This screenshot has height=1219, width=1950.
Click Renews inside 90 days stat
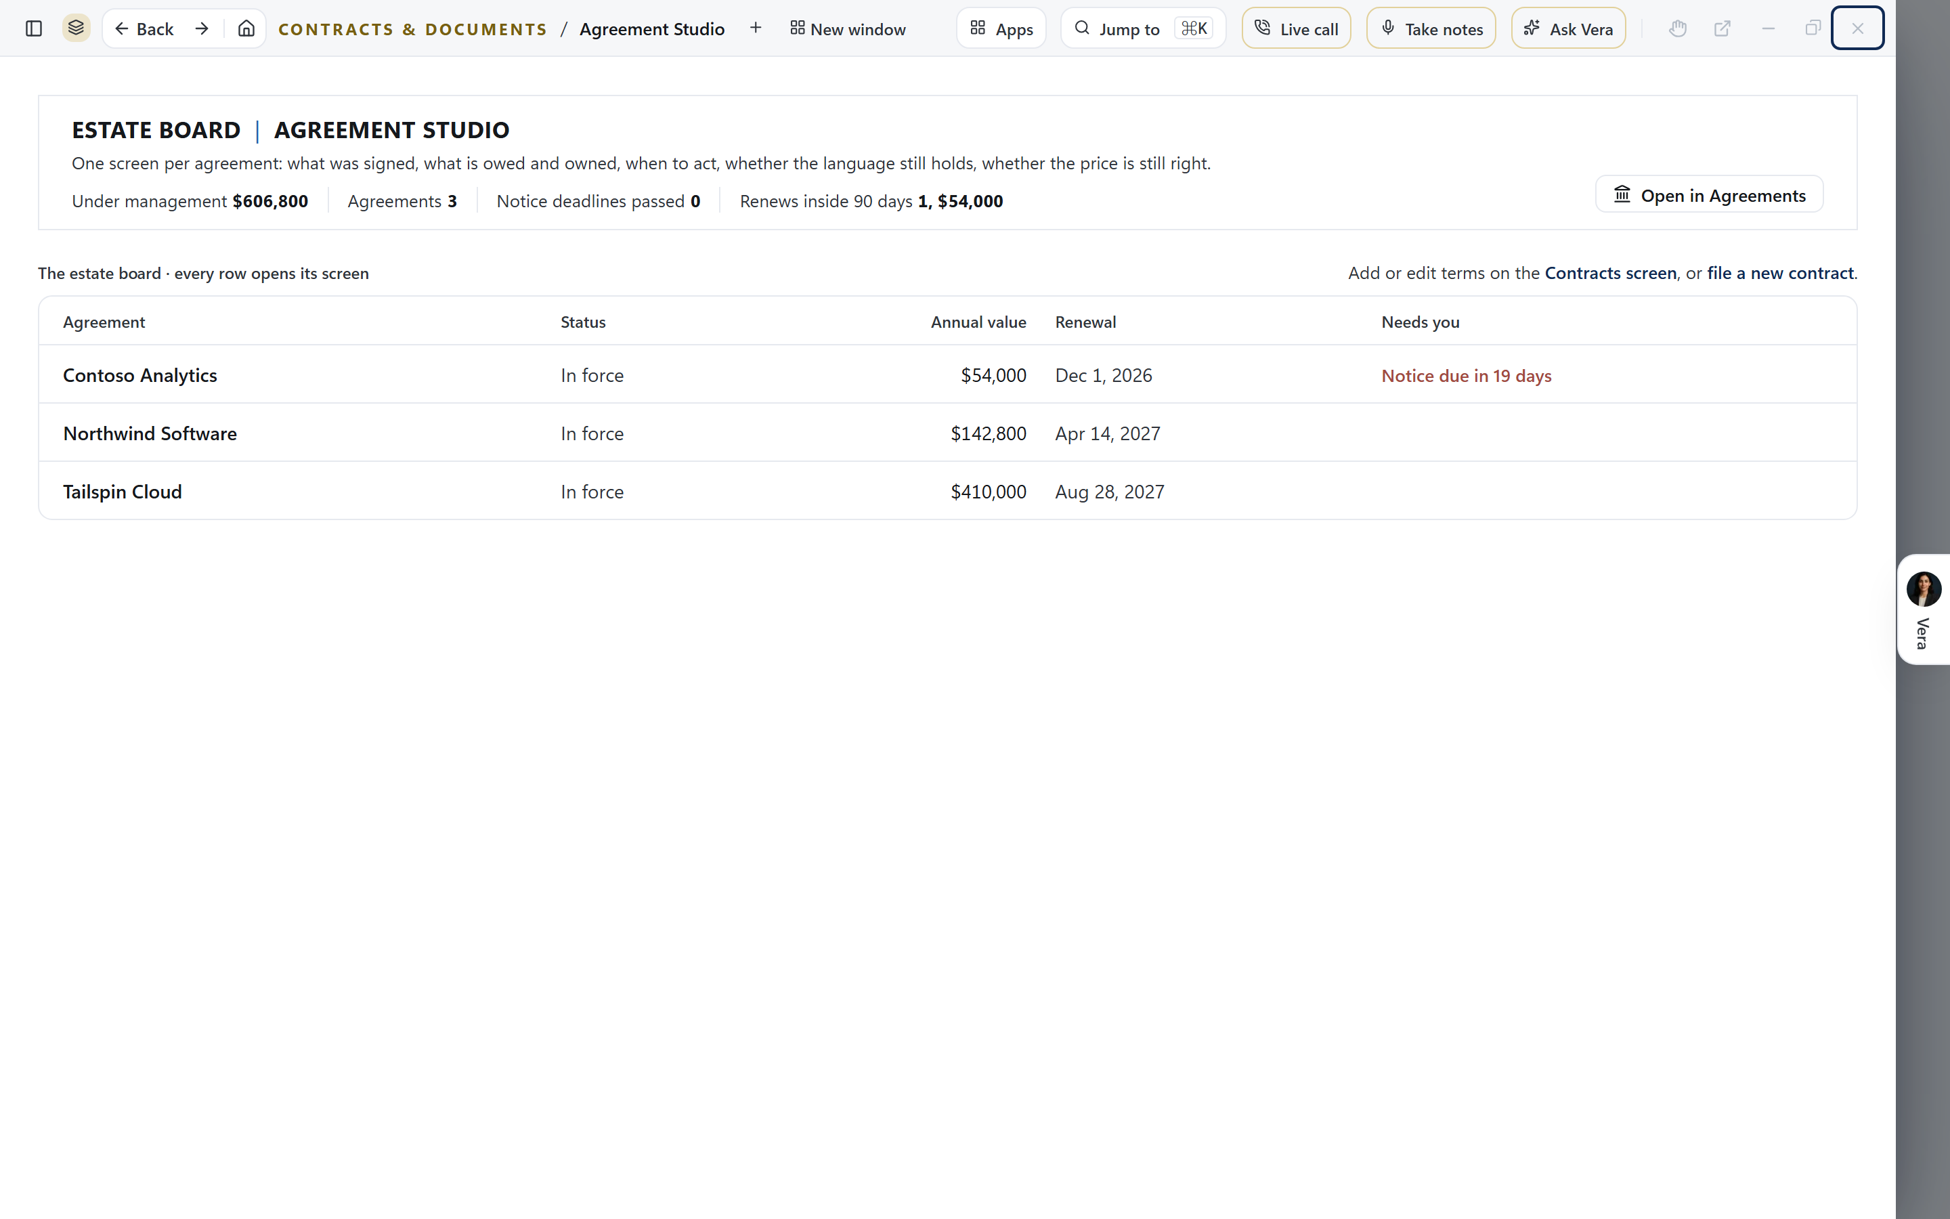click(x=871, y=200)
